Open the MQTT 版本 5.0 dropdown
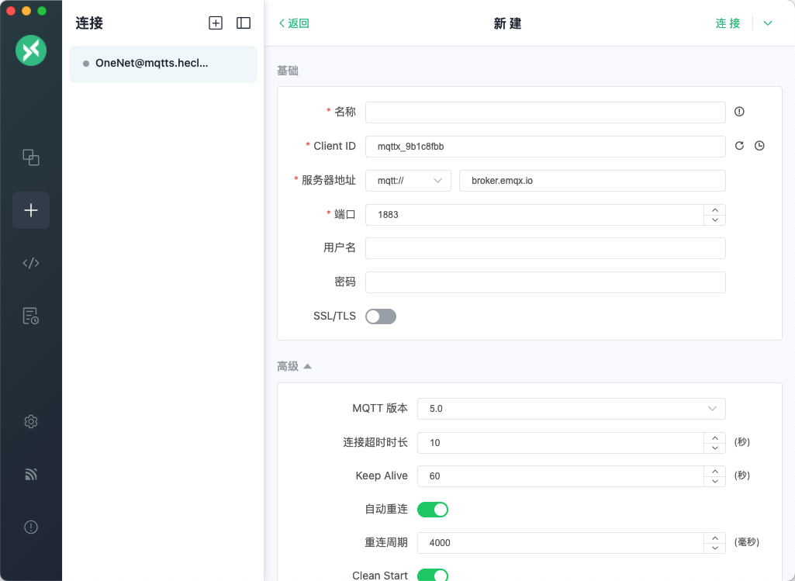The width and height of the screenshot is (795, 581). [x=571, y=409]
